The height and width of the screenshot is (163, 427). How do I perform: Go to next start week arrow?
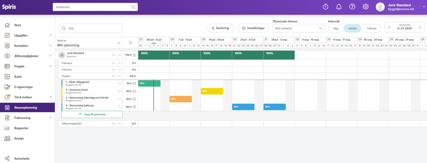420,27
